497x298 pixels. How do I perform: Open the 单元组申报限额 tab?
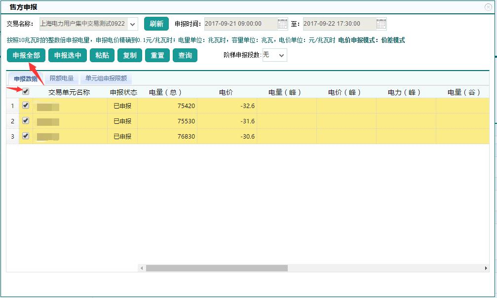[x=106, y=78]
